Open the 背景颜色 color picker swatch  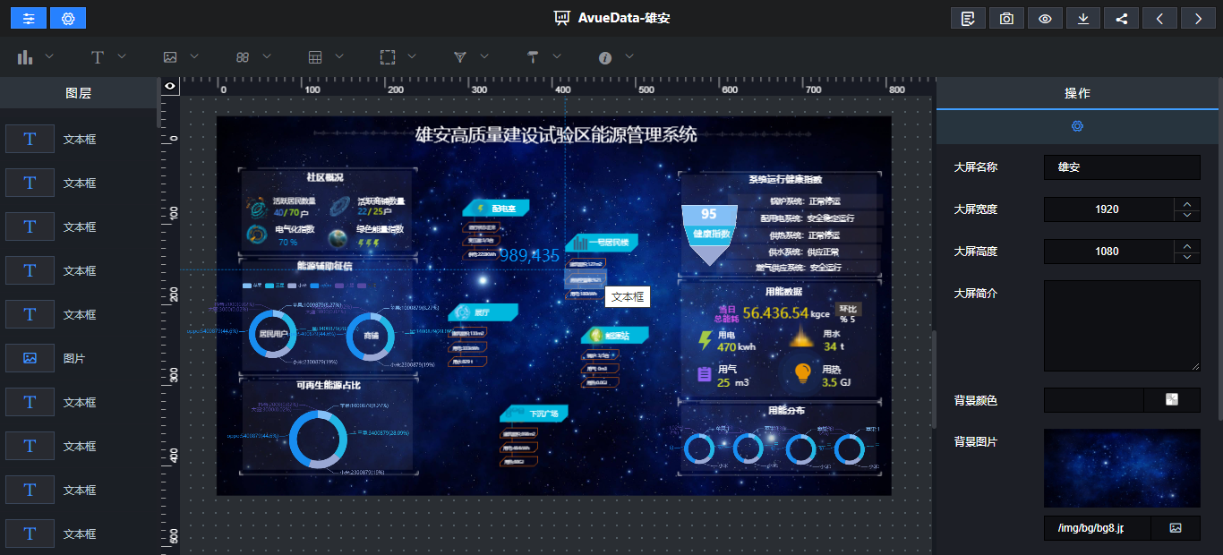(1172, 400)
